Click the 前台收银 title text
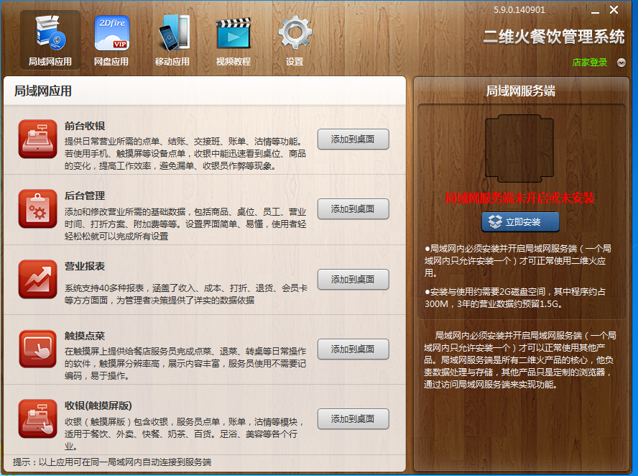The height and width of the screenshot is (476, 638). pos(85,126)
